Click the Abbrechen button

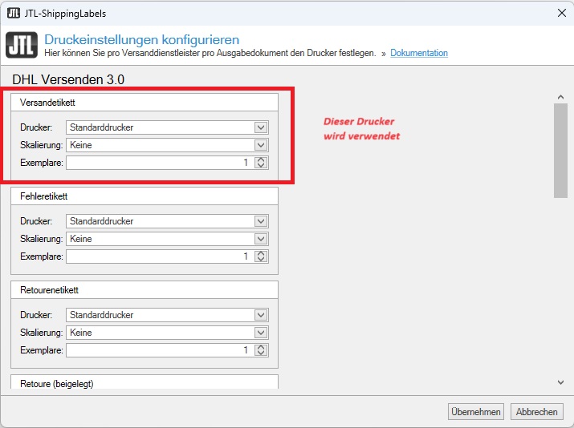coord(536,412)
